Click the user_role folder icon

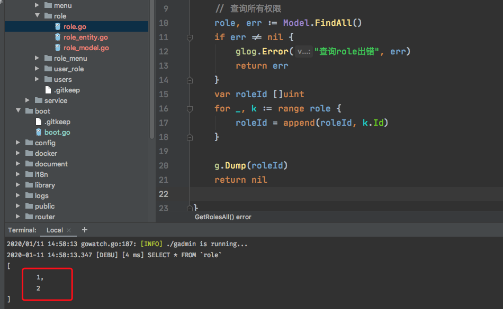[48, 69]
